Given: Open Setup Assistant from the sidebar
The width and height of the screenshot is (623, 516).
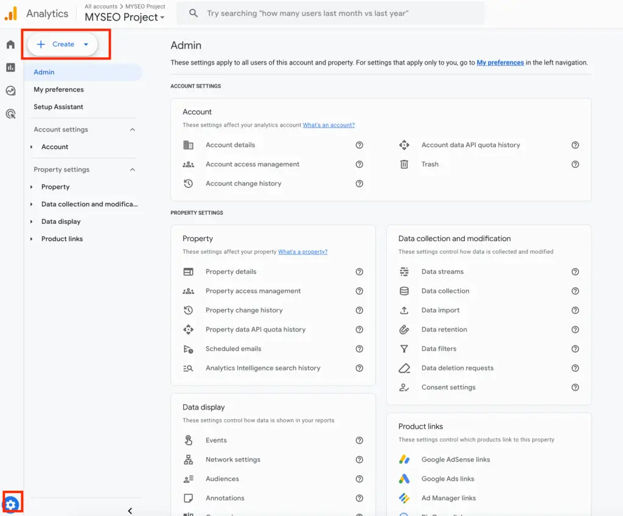Looking at the screenshot, I should point(58,106).
